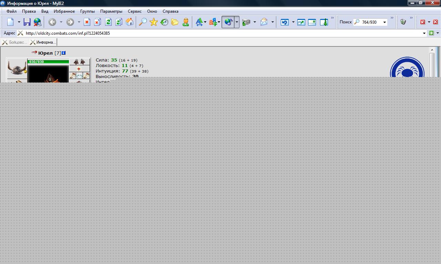Open the folders panel icon
Viewport: 441px width, 264px height.
point(175,22)
